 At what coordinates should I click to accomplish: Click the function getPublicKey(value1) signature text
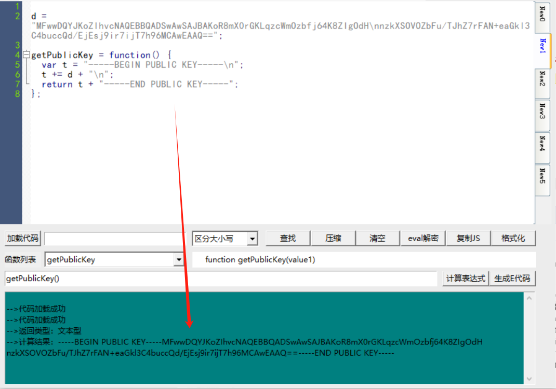pos(260,259)
